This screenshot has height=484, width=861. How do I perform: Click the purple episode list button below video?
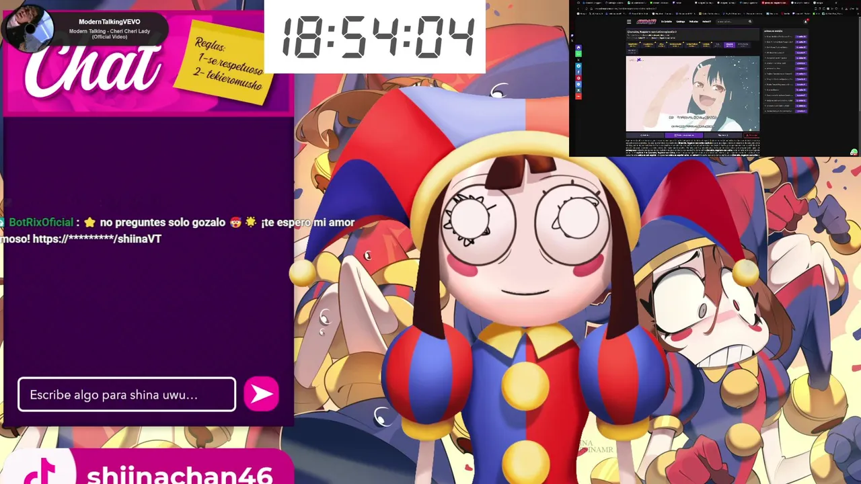click(x=684, y=135)
